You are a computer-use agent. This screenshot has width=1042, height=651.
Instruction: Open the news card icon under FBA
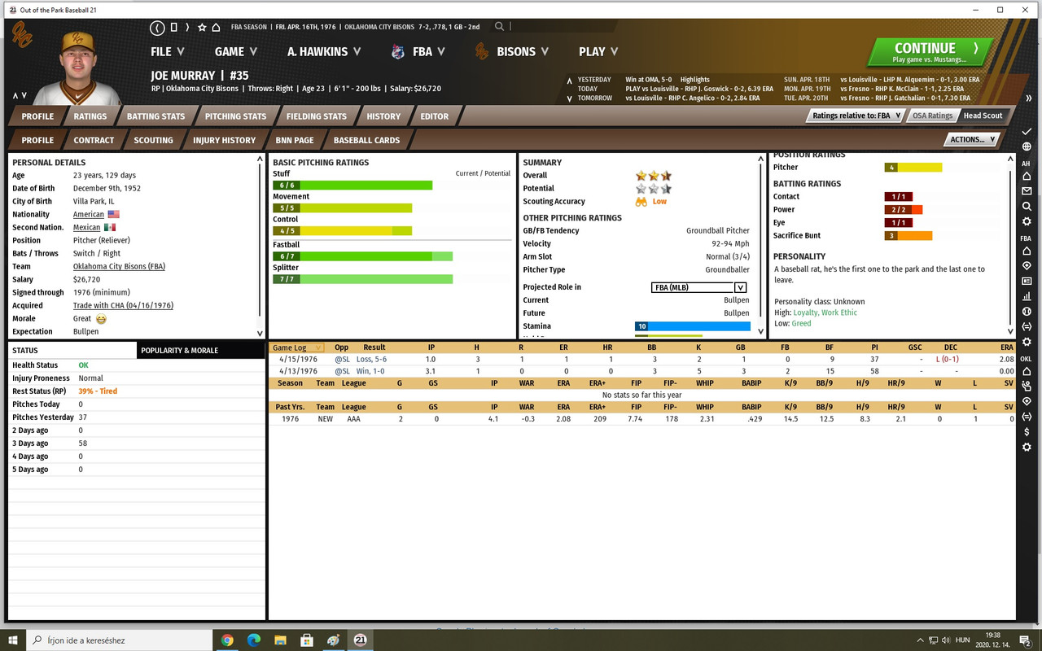1027,282
